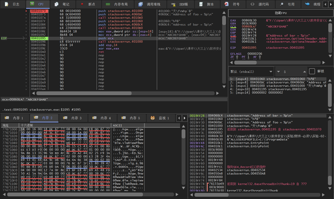Toggle breakpoint at address 00401070
This screenshot has width=334, height=199.
(26, 11)
